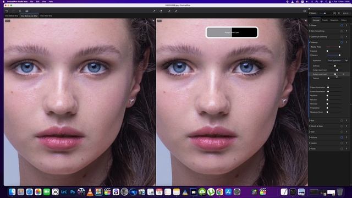Expand the Lighting & Coloring section

click(x=310, y=37)
